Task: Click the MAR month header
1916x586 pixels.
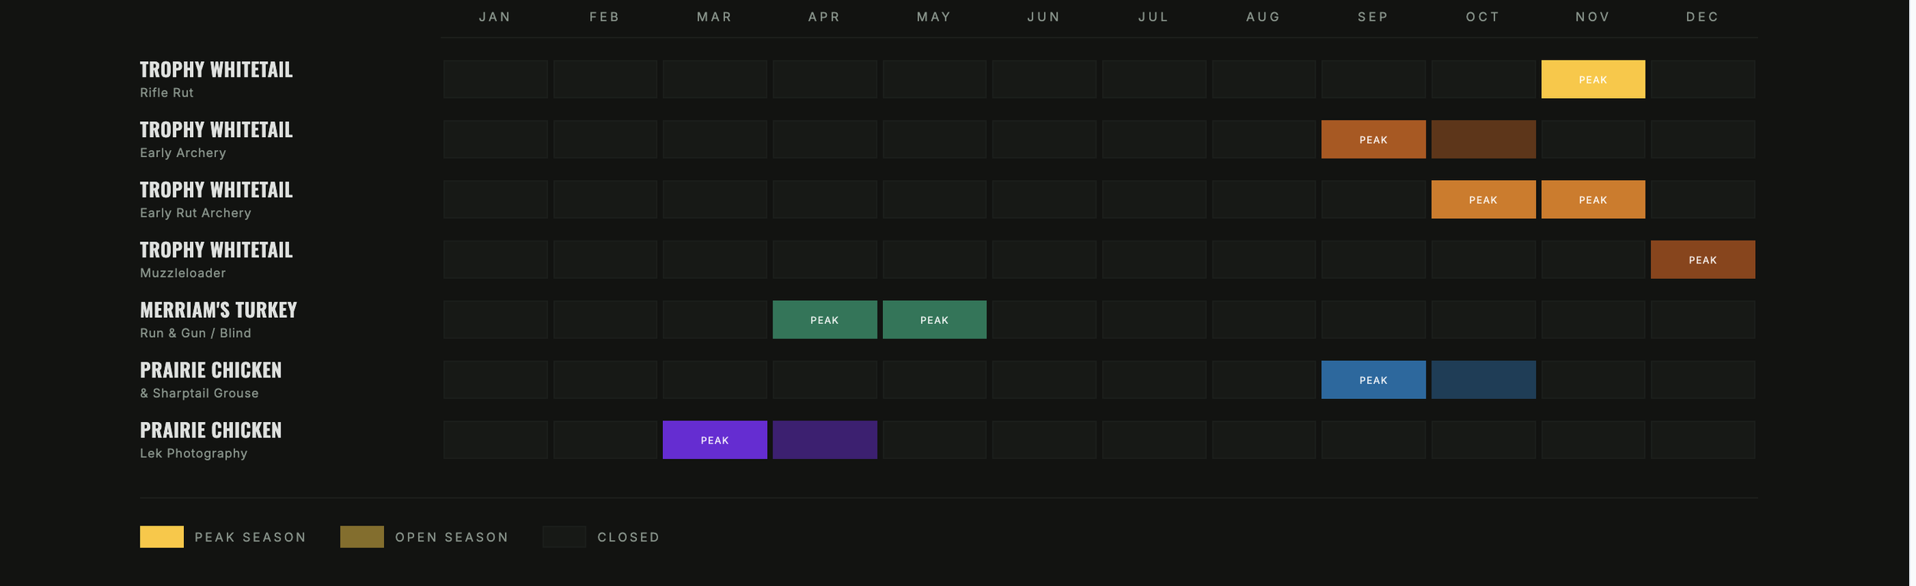Action: pyautogui.click(x=714, y=17)
